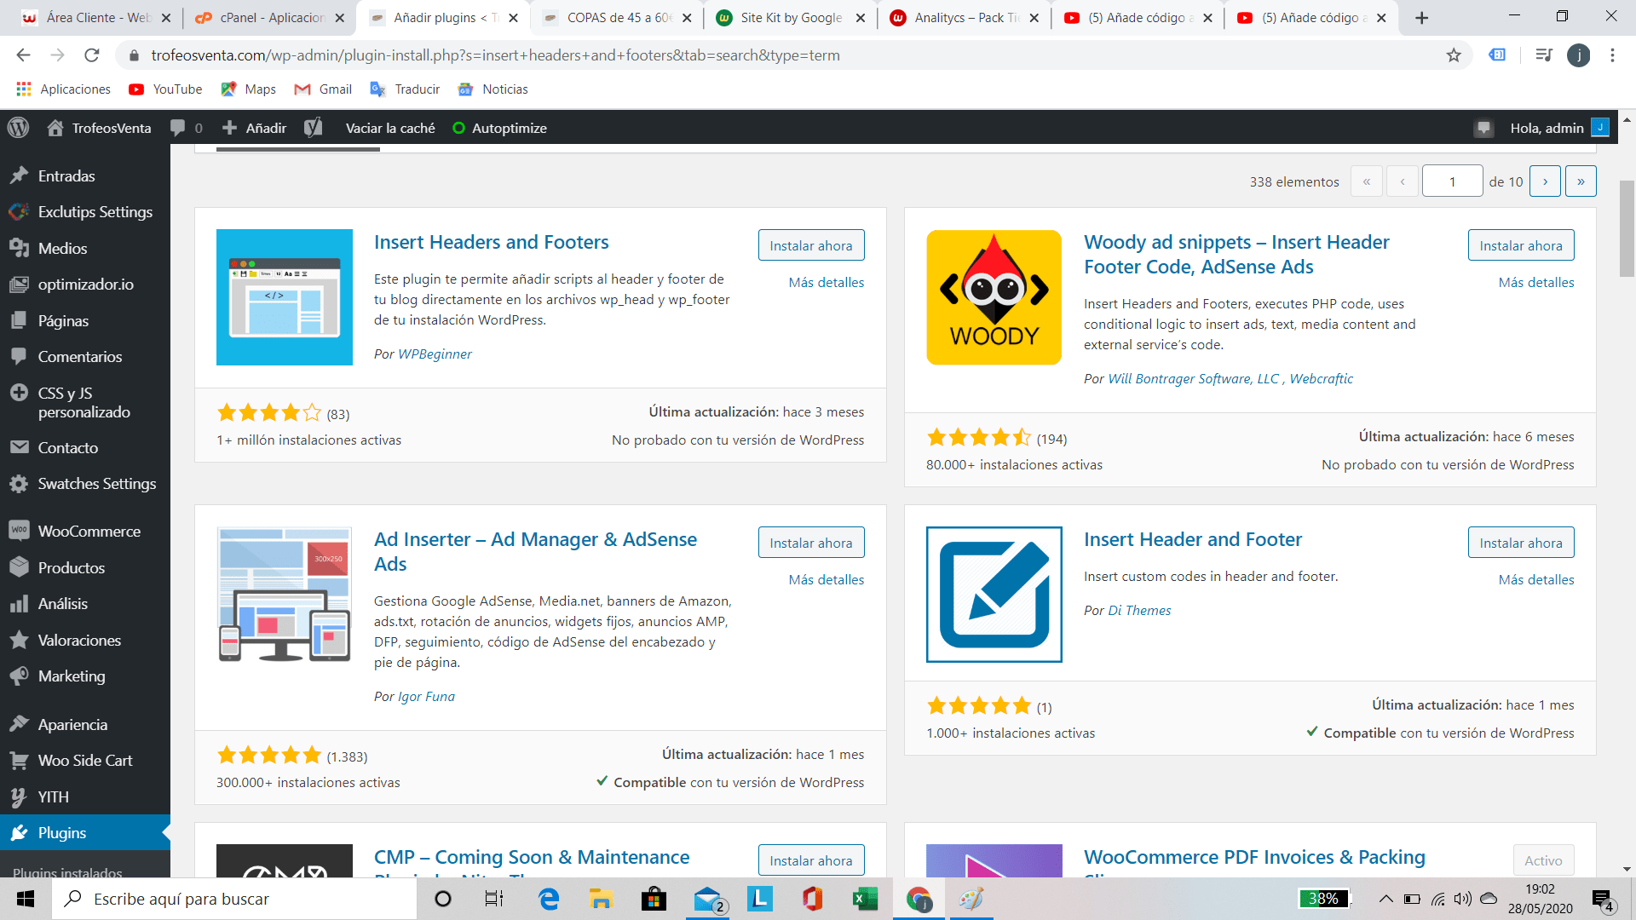Switch to the cPanel browser tab
This screenshot has width=1636, height=920.
pos(271,17)
